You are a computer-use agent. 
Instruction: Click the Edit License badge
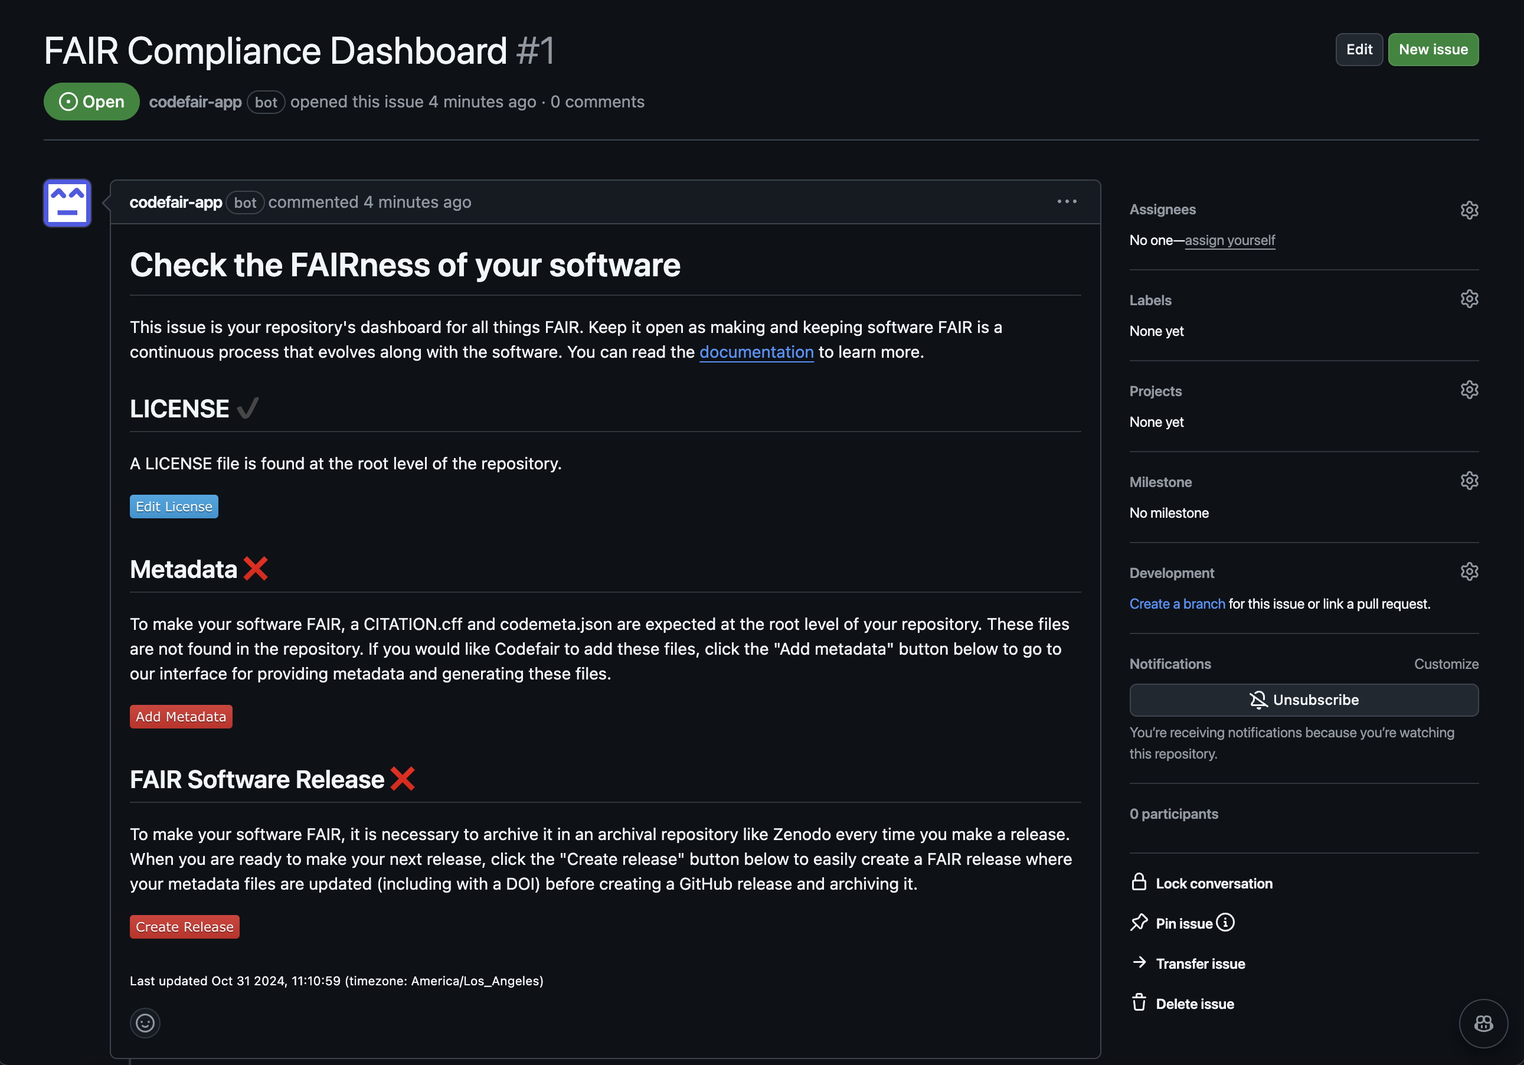pyautogui.click(x=174, y=507)
